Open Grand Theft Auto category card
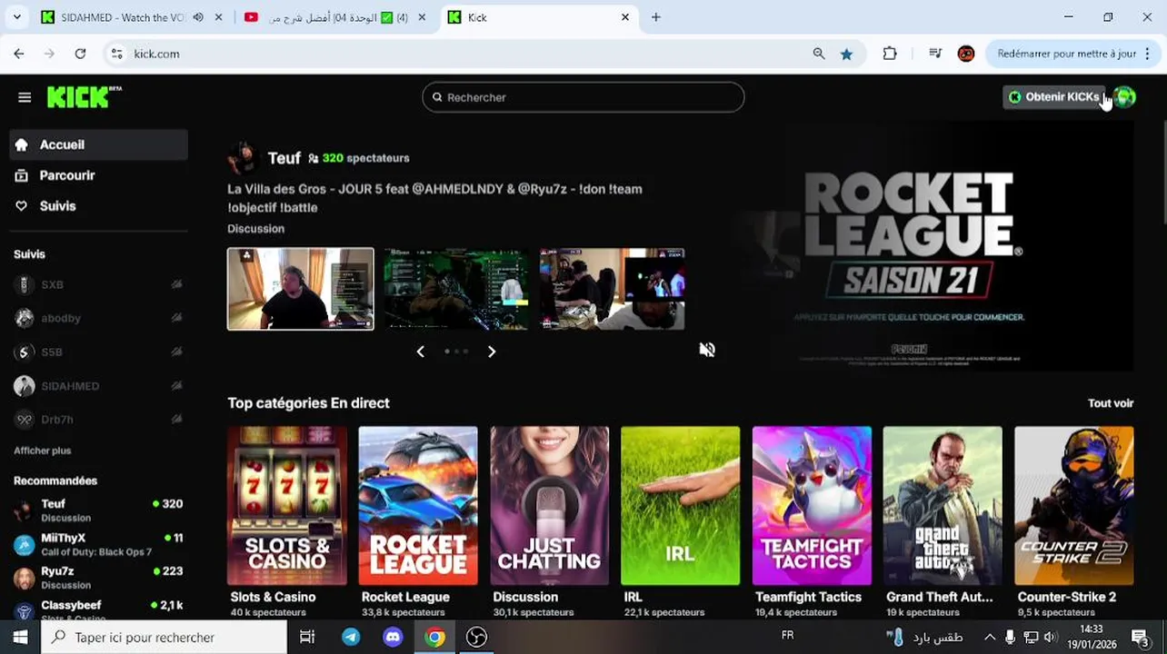The height and width of the screenshot is (654, 1167). click(943, 506)
